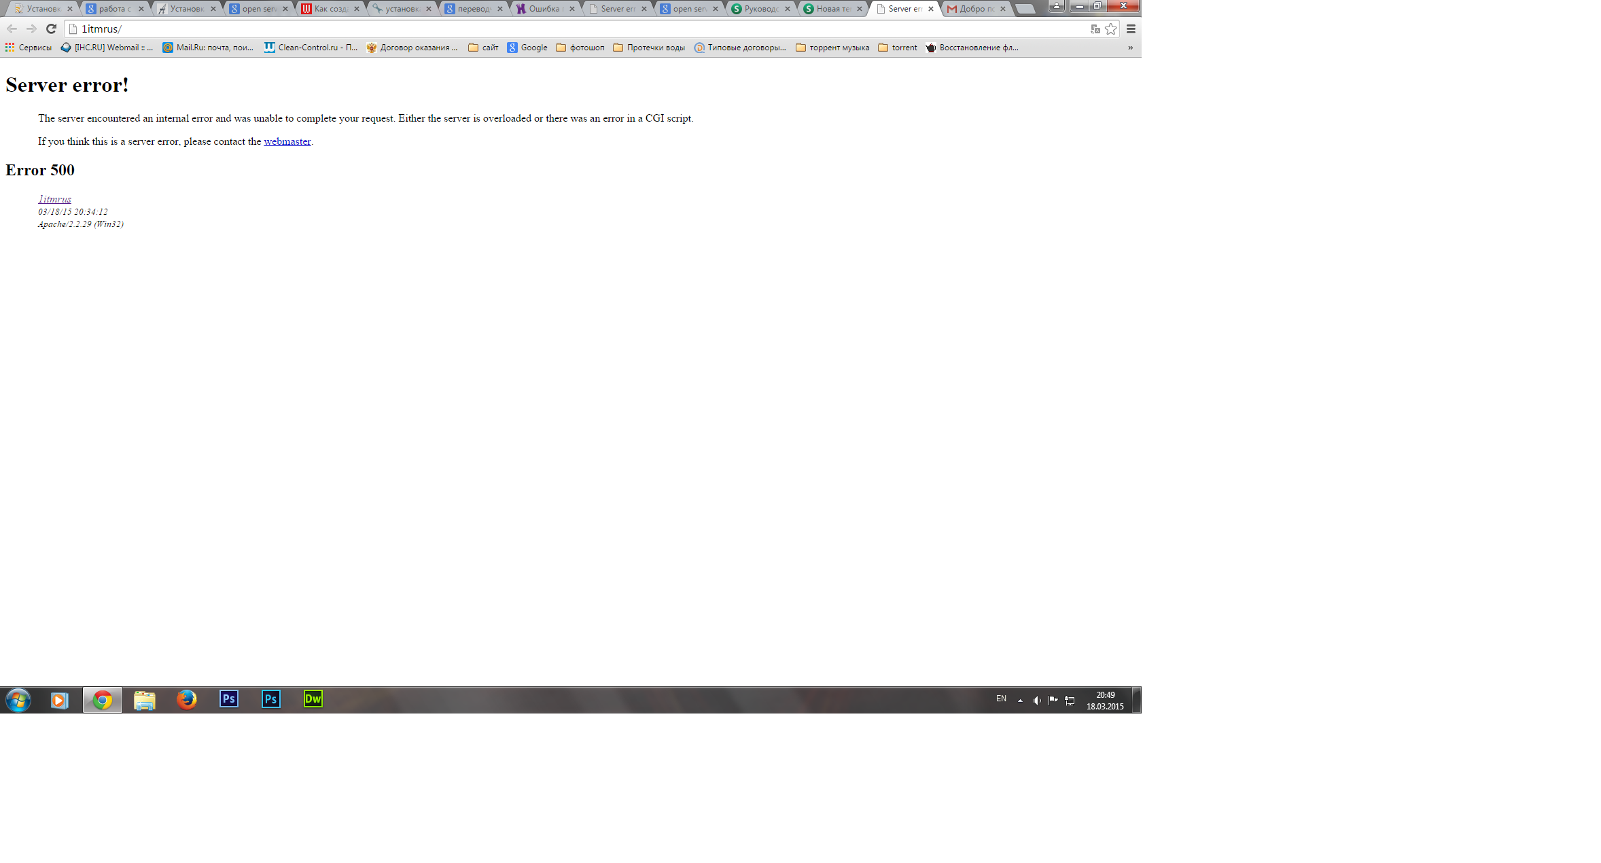Image resolution: width=1601 pixels, height=863 pixels.
Task: Click the 1itmrus link under Error 500
Action: click(x=54, y=199)
